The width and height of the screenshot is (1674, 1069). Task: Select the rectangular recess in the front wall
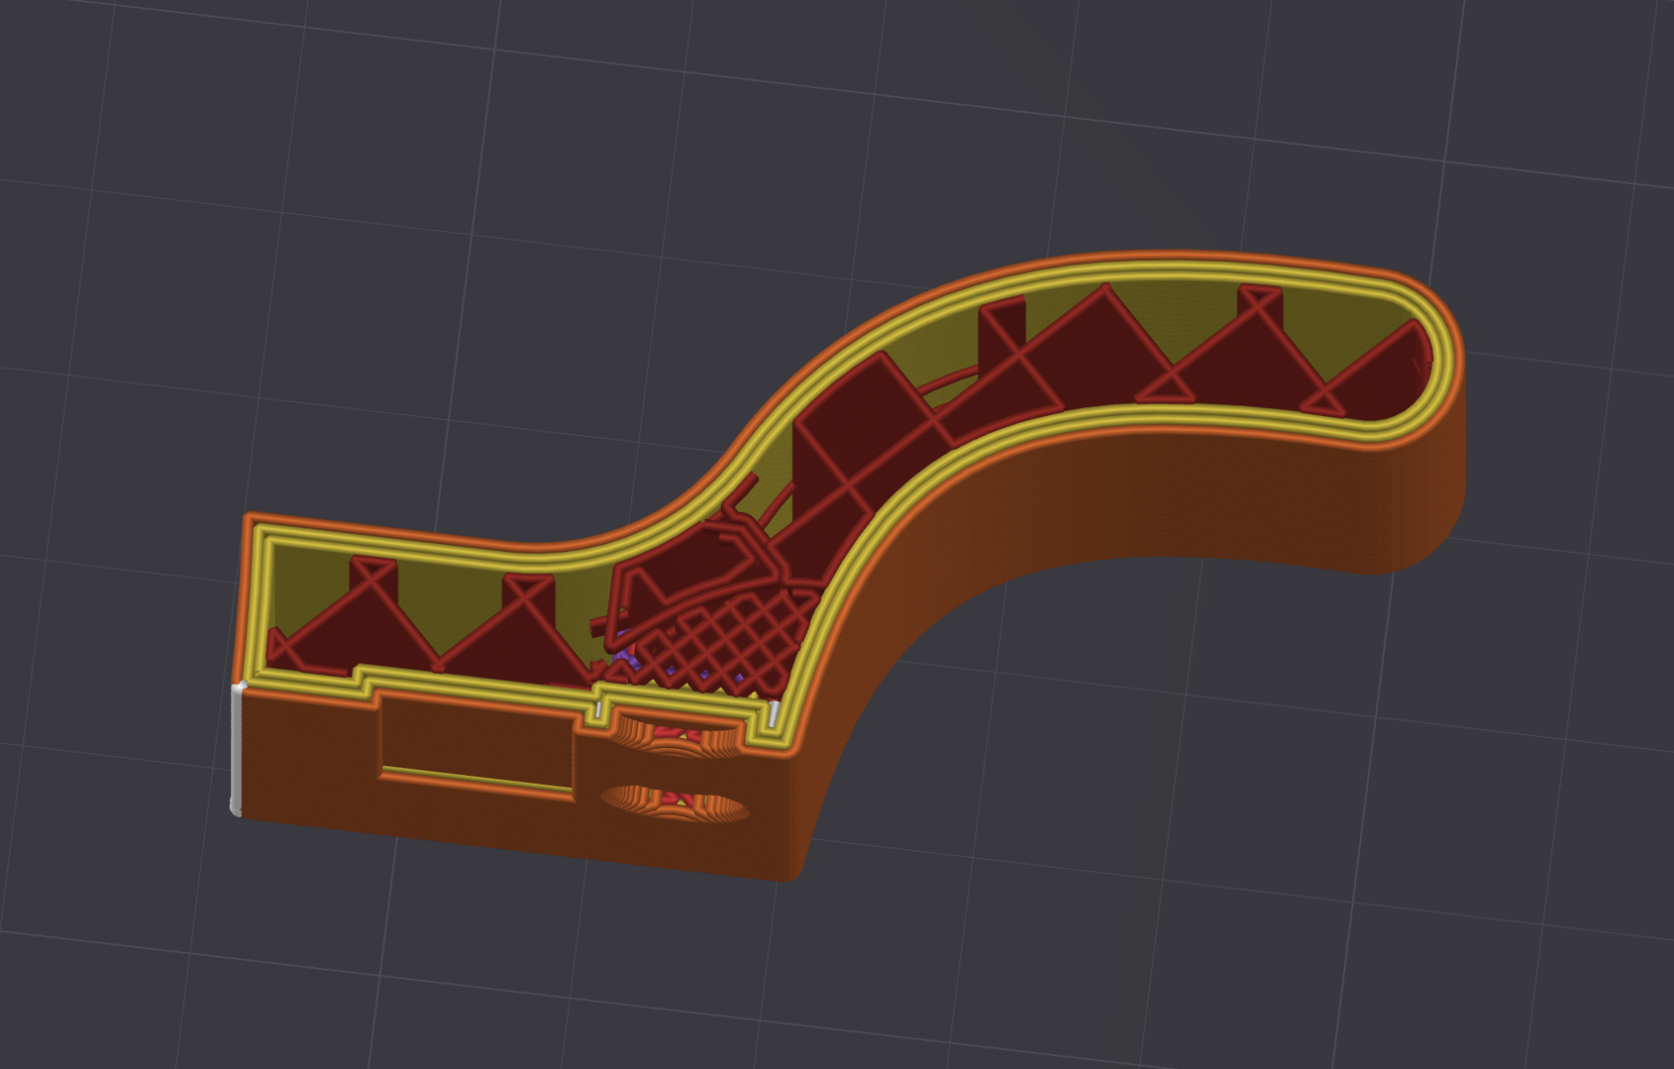point(477,744)
